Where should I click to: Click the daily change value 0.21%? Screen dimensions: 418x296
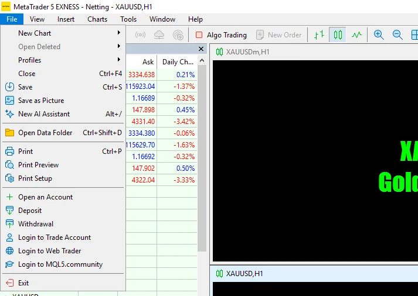coord(185,75)
